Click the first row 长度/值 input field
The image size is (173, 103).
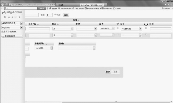39,29
